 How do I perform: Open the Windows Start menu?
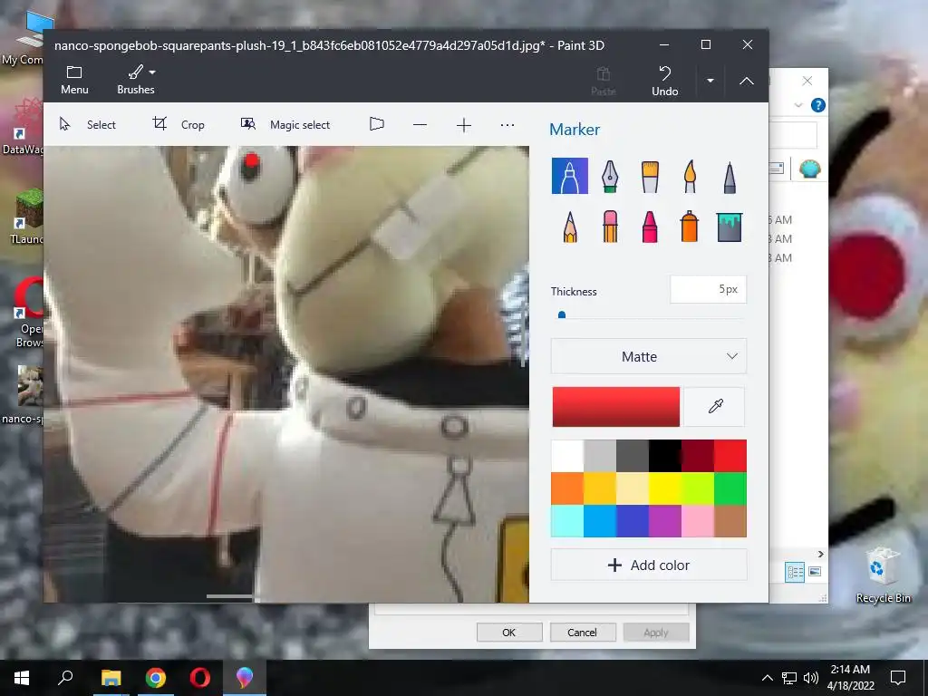pos(22,678)
